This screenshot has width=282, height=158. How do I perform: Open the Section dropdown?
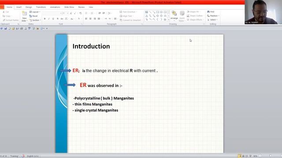[35, 20]
